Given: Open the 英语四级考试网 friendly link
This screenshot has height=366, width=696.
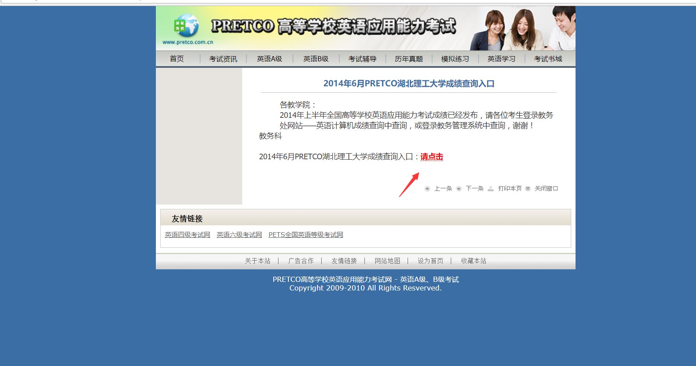Looking at the screenshot, I should coord(187,235).
